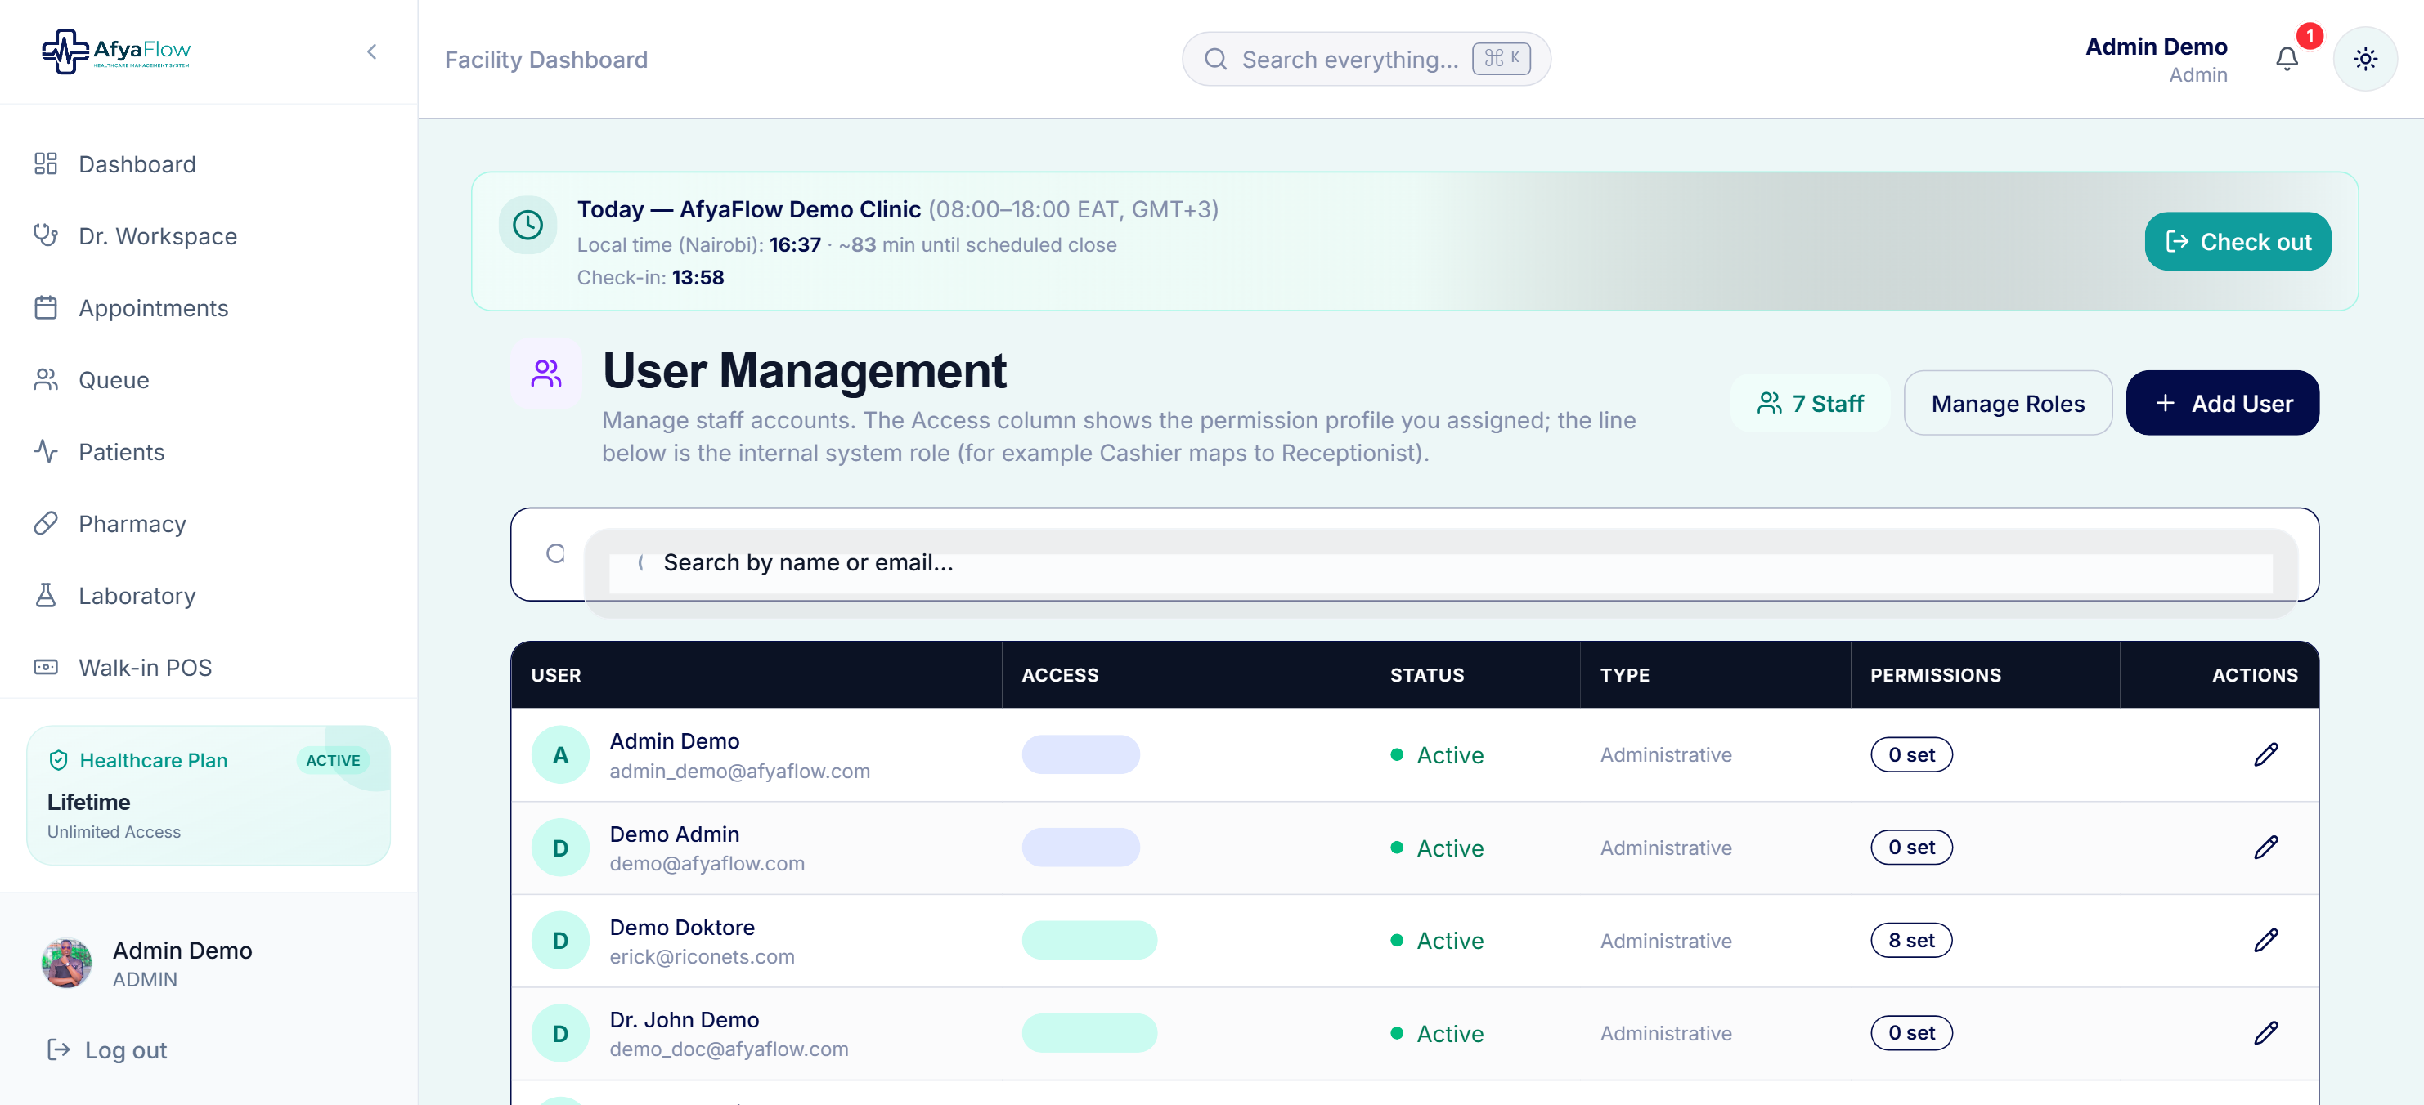Image resolution: width=2424 pixels, height=1105 pixels.
Task: Click the avatar of Demo Doktore's row
Action: click(x=561, y=941)
